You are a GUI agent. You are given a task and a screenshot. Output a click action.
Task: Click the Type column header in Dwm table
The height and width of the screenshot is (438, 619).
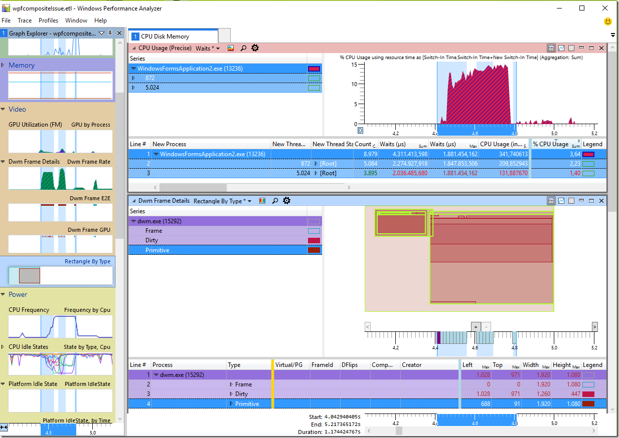pyautogui.click(x=249, y=365)
